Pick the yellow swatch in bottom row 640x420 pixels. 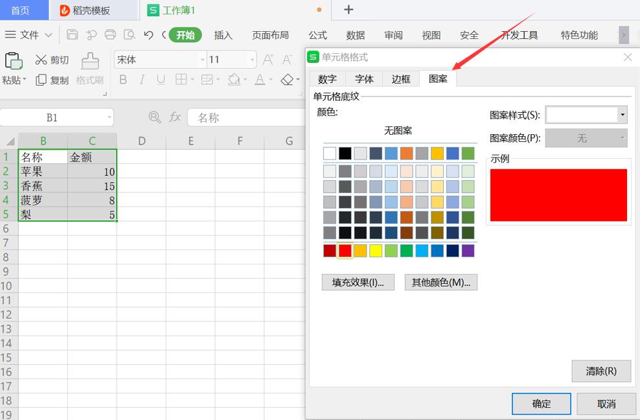[x=376, y=250]
